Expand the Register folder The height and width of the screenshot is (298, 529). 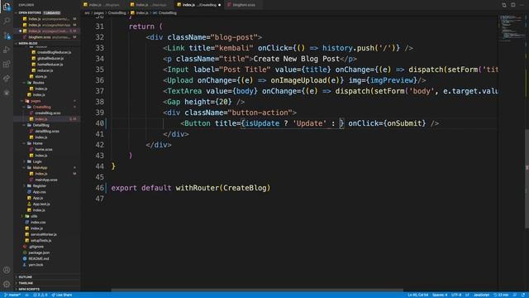(39, 185)
